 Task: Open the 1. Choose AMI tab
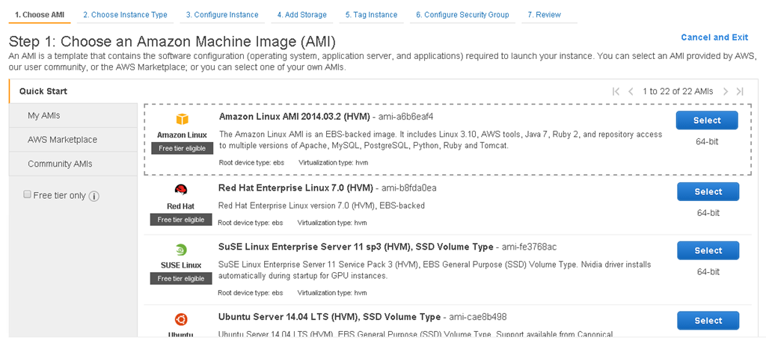40,15
